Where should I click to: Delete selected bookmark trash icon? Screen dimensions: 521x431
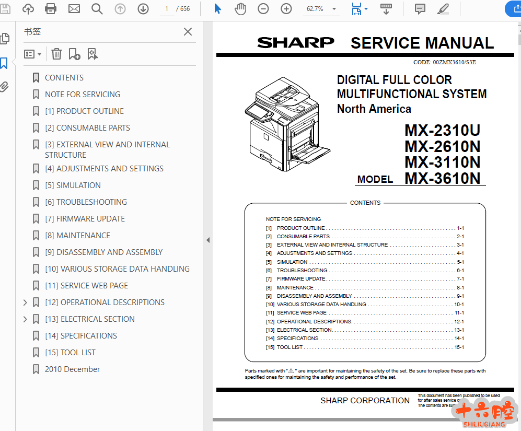(x=56, y=54)
